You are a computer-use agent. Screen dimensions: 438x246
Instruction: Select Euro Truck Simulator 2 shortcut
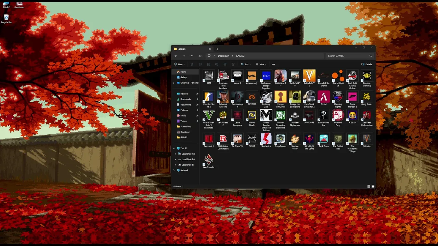[309, 99]
